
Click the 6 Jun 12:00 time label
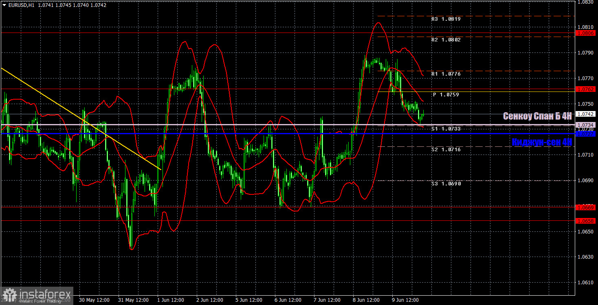pos(288,300)
